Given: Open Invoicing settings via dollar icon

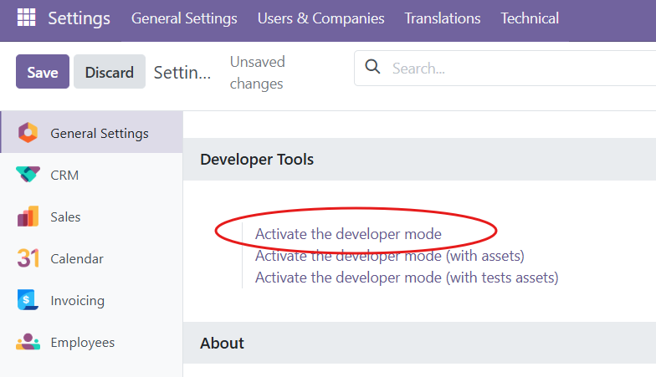Looking at the screenshot, I should [28, 300].
